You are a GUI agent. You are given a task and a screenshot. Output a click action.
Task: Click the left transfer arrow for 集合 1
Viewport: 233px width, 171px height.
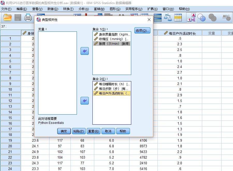[84, 51]
